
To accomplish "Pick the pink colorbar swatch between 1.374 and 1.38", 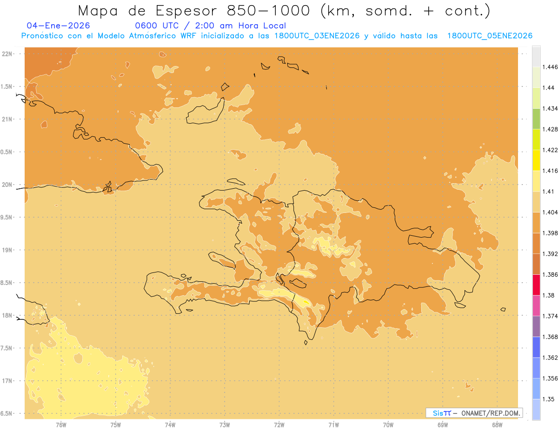I will [536, 306].
